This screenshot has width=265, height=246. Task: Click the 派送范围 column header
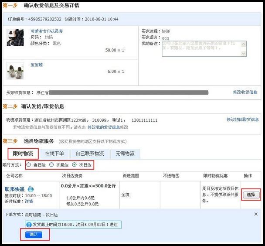pos(131,176)
